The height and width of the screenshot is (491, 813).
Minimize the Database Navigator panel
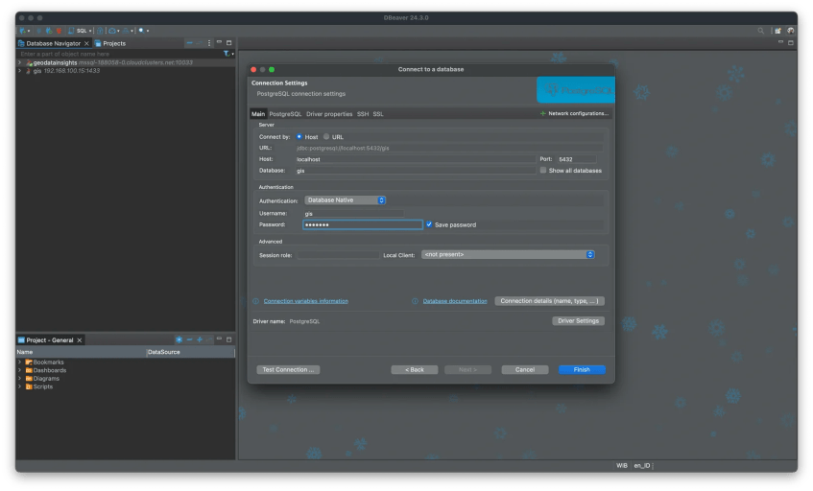point(219,42)
